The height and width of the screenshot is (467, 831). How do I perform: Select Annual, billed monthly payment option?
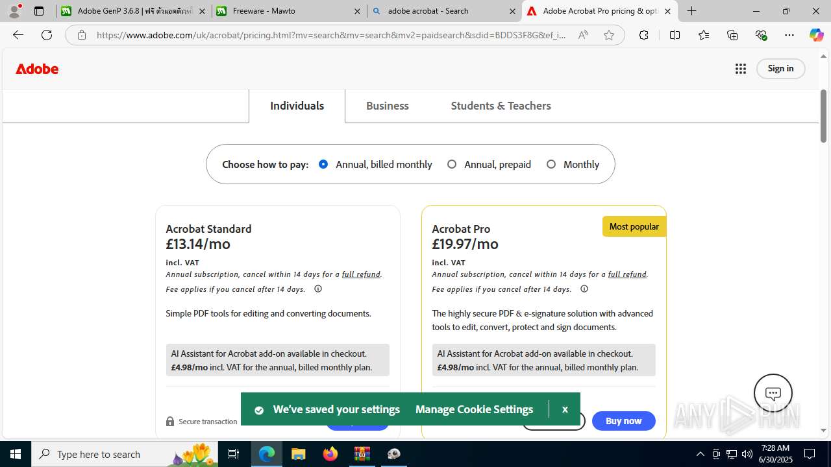(x=323, y=164)
